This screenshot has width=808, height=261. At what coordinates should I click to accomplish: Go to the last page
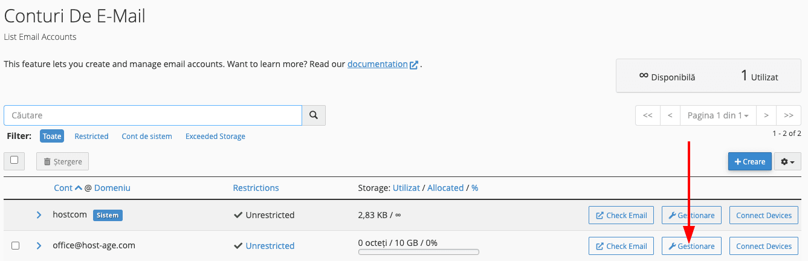788,115
